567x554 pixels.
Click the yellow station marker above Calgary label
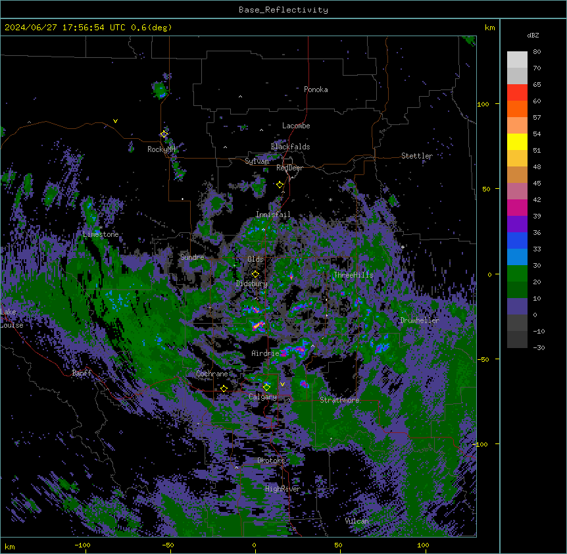tap(266, 388)
